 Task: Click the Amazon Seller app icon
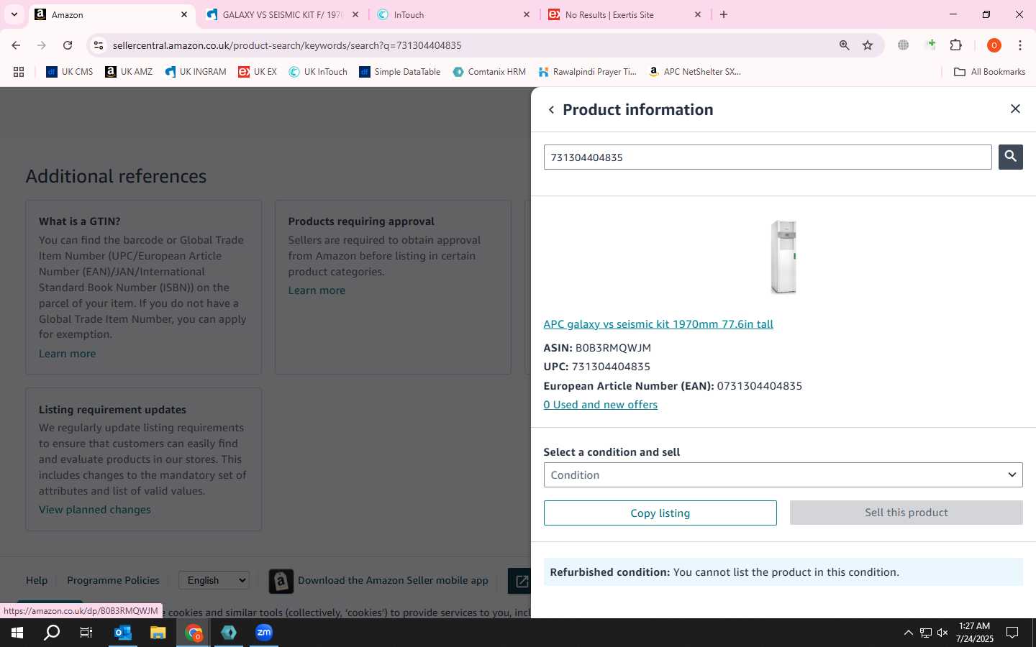(x=281, y=581)
